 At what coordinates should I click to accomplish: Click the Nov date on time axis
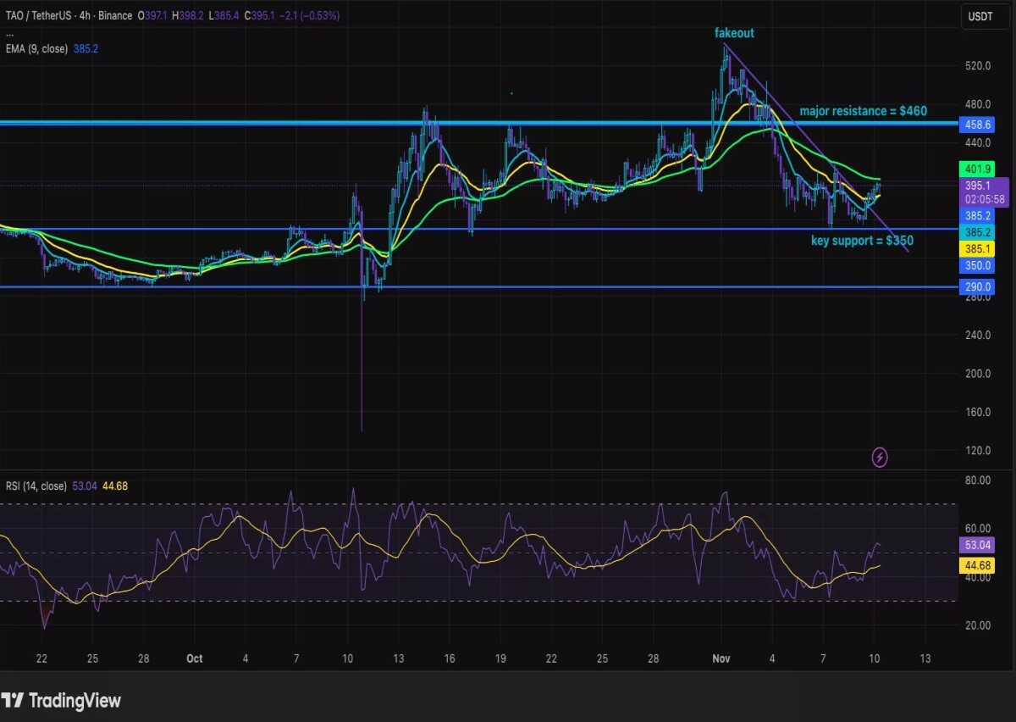tap(721, 658)
